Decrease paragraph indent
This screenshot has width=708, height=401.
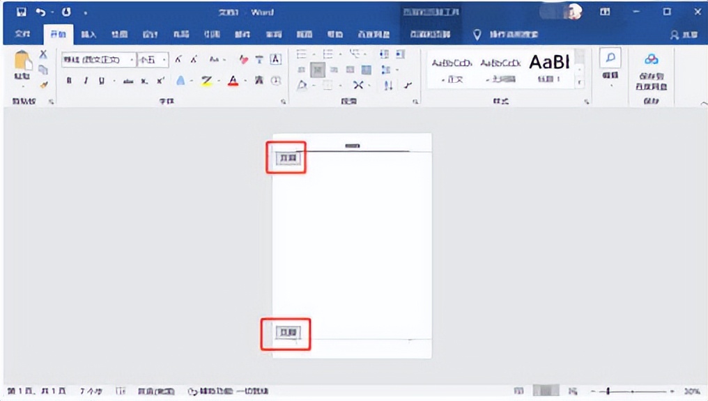coord(384,54)
